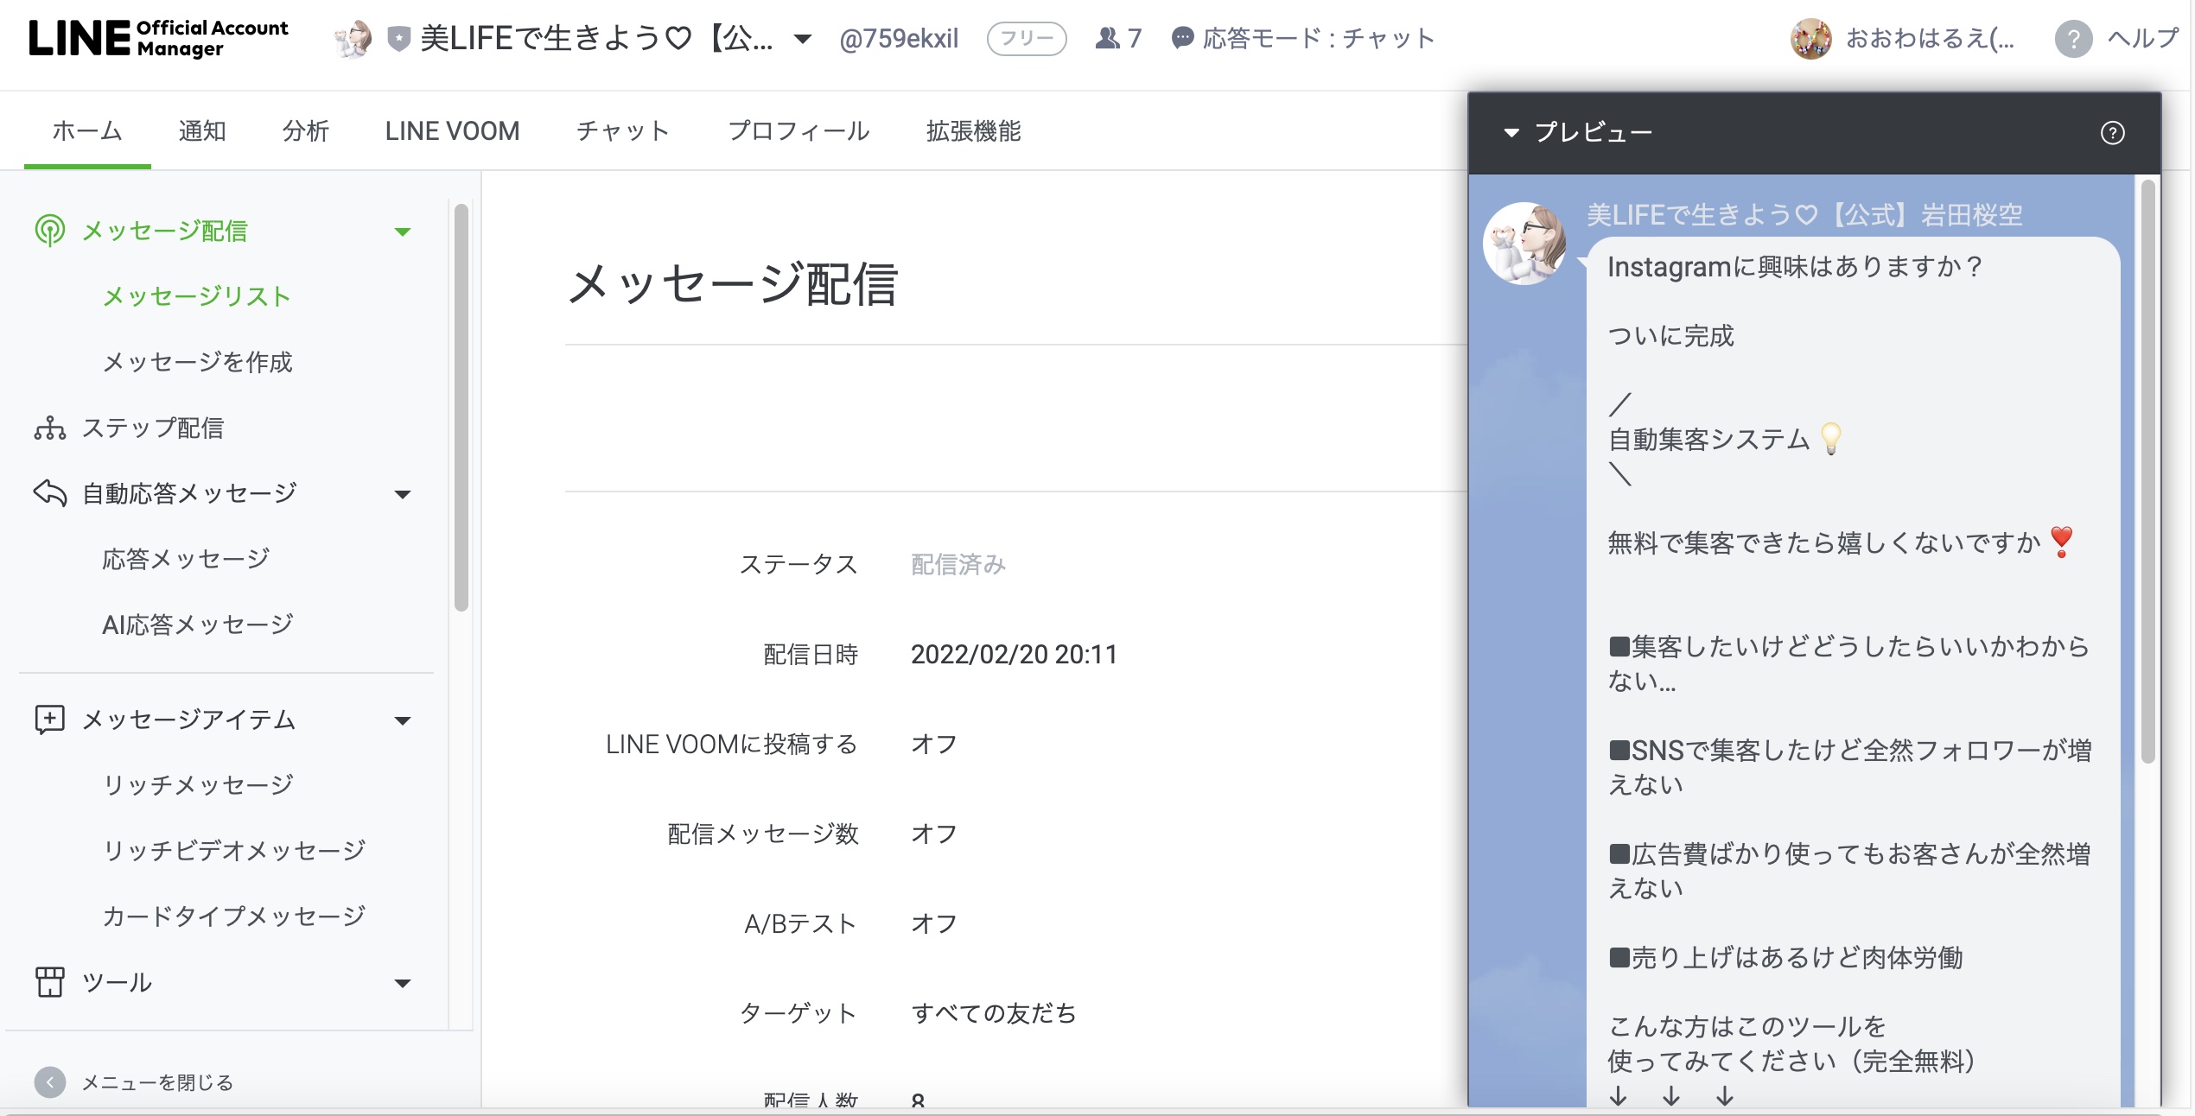Click the 配信済み status value

point(958,564)
